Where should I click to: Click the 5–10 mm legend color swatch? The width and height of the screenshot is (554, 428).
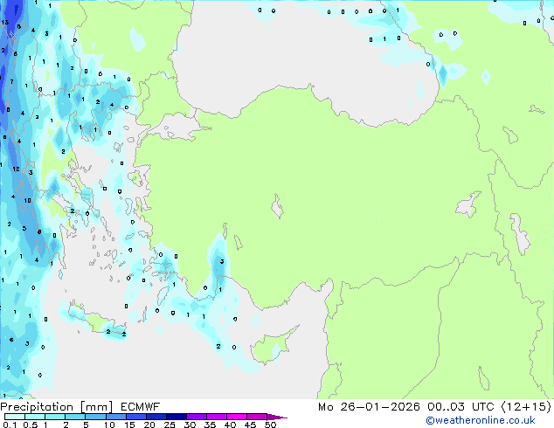[96, 417]
